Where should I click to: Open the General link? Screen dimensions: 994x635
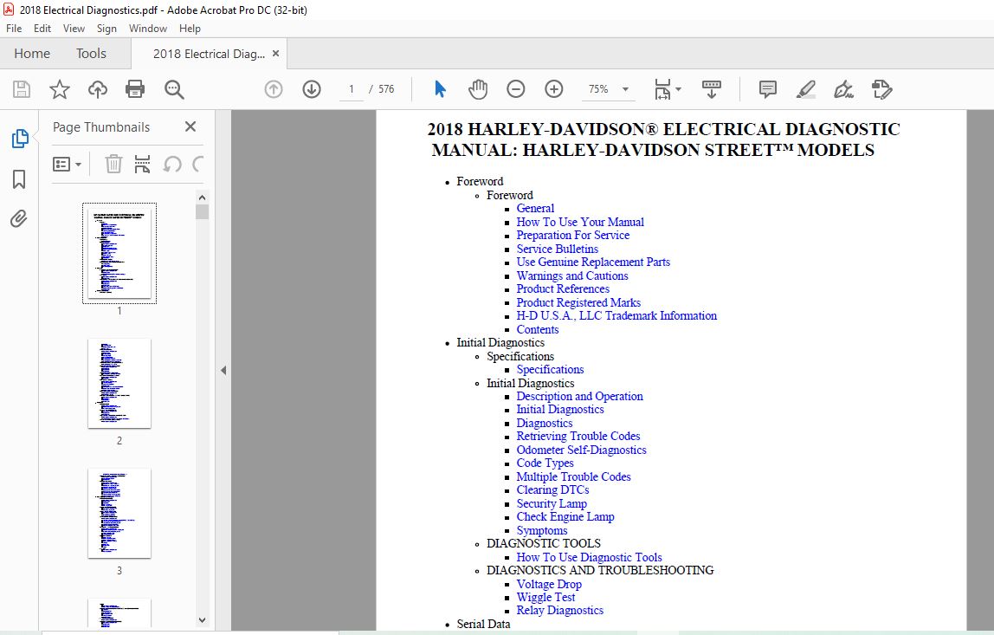point(535,209)
